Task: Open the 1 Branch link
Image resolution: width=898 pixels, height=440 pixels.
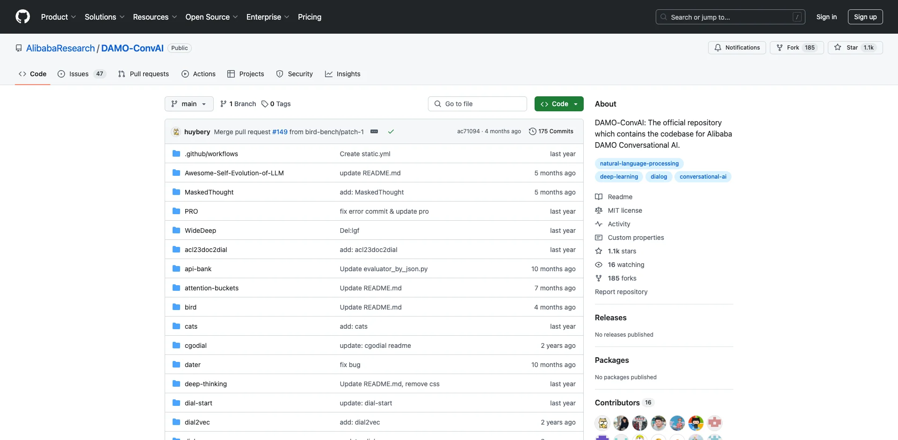Action: click(238, 104)
